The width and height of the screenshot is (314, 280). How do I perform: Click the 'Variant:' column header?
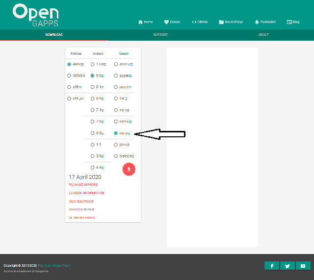click(x=124, y=54)
